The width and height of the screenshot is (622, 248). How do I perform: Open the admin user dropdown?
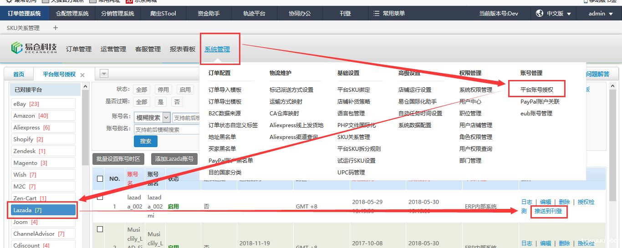pos(600,14)
